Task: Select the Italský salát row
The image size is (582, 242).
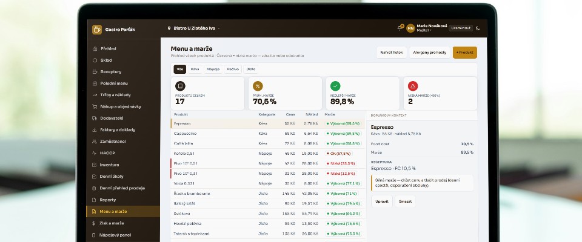Action: tap(268, 203)
